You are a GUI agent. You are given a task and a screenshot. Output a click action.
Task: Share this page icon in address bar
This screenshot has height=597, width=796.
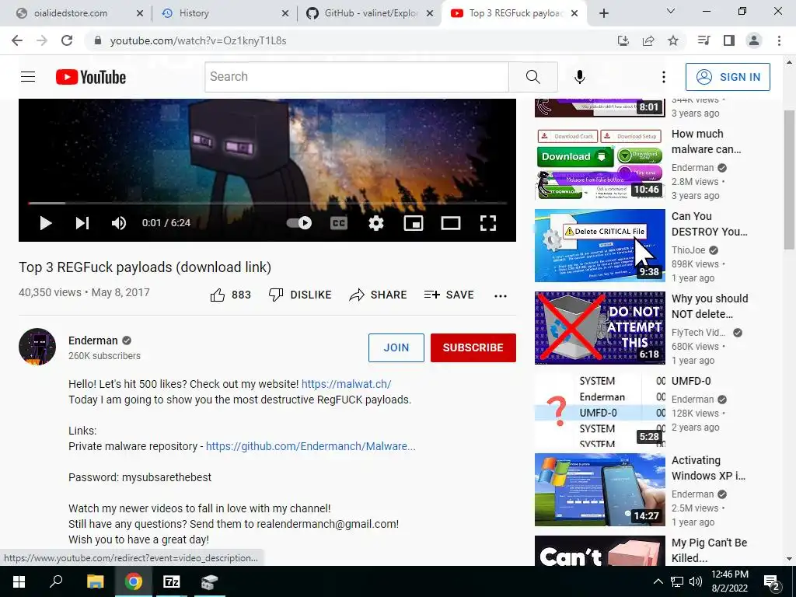(648, 40)
